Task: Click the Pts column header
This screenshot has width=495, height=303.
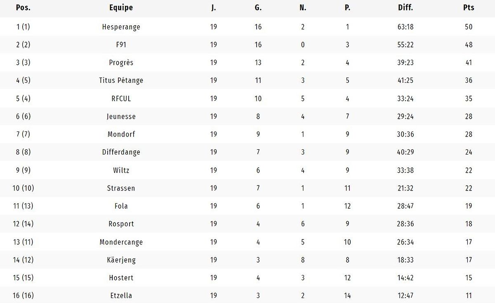Action: (x=469, y=8)
